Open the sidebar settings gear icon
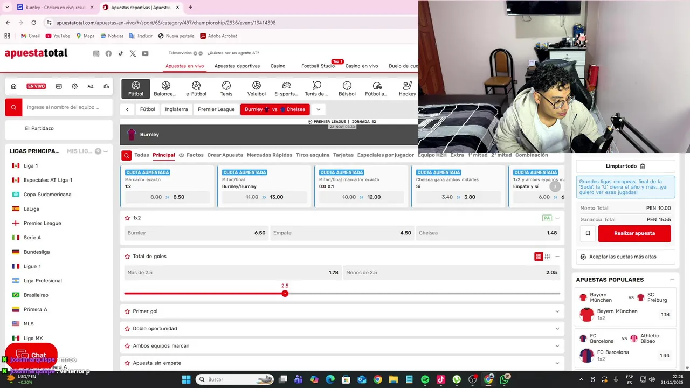The width and height of the screenshot is (690, 388). 74,86
